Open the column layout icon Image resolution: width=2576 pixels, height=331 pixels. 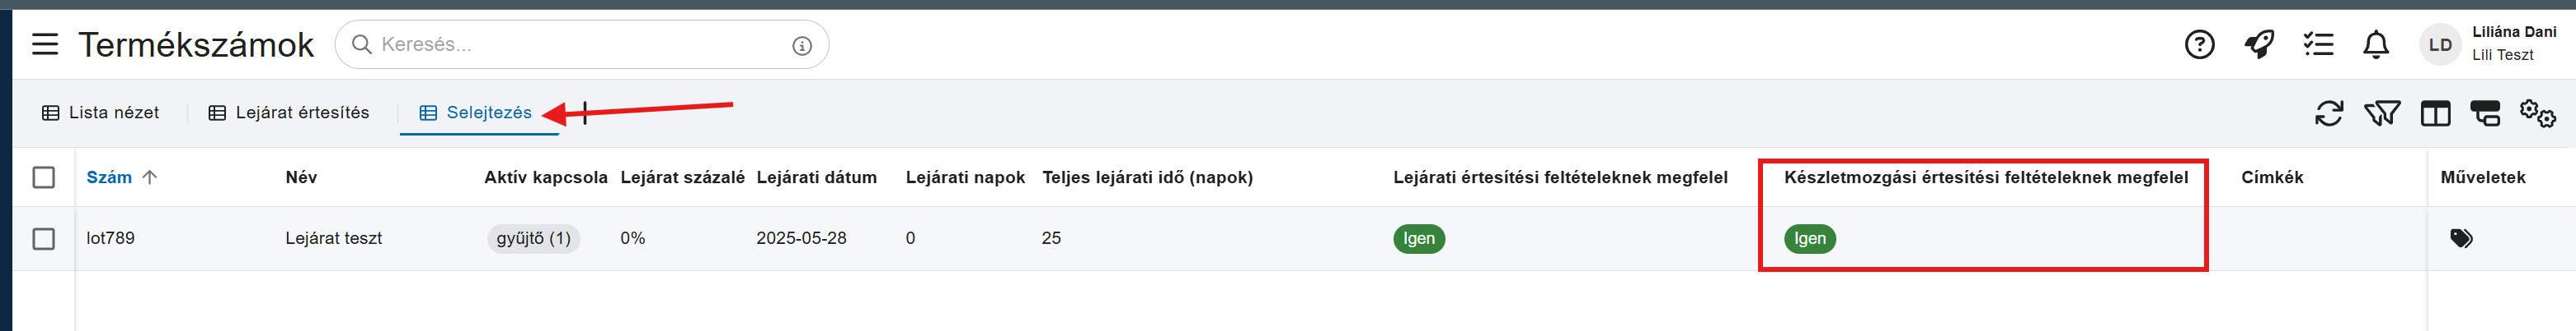point(2435,113)
